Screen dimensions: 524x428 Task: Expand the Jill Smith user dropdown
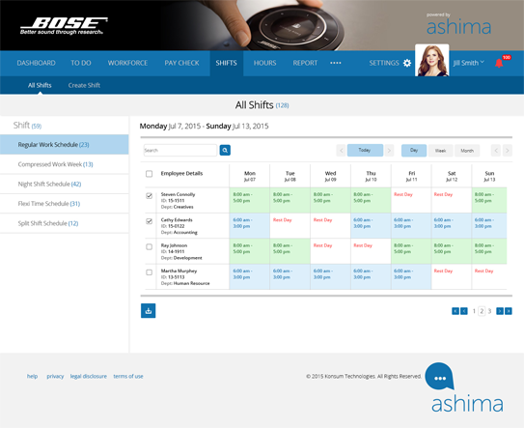[469, 63]
